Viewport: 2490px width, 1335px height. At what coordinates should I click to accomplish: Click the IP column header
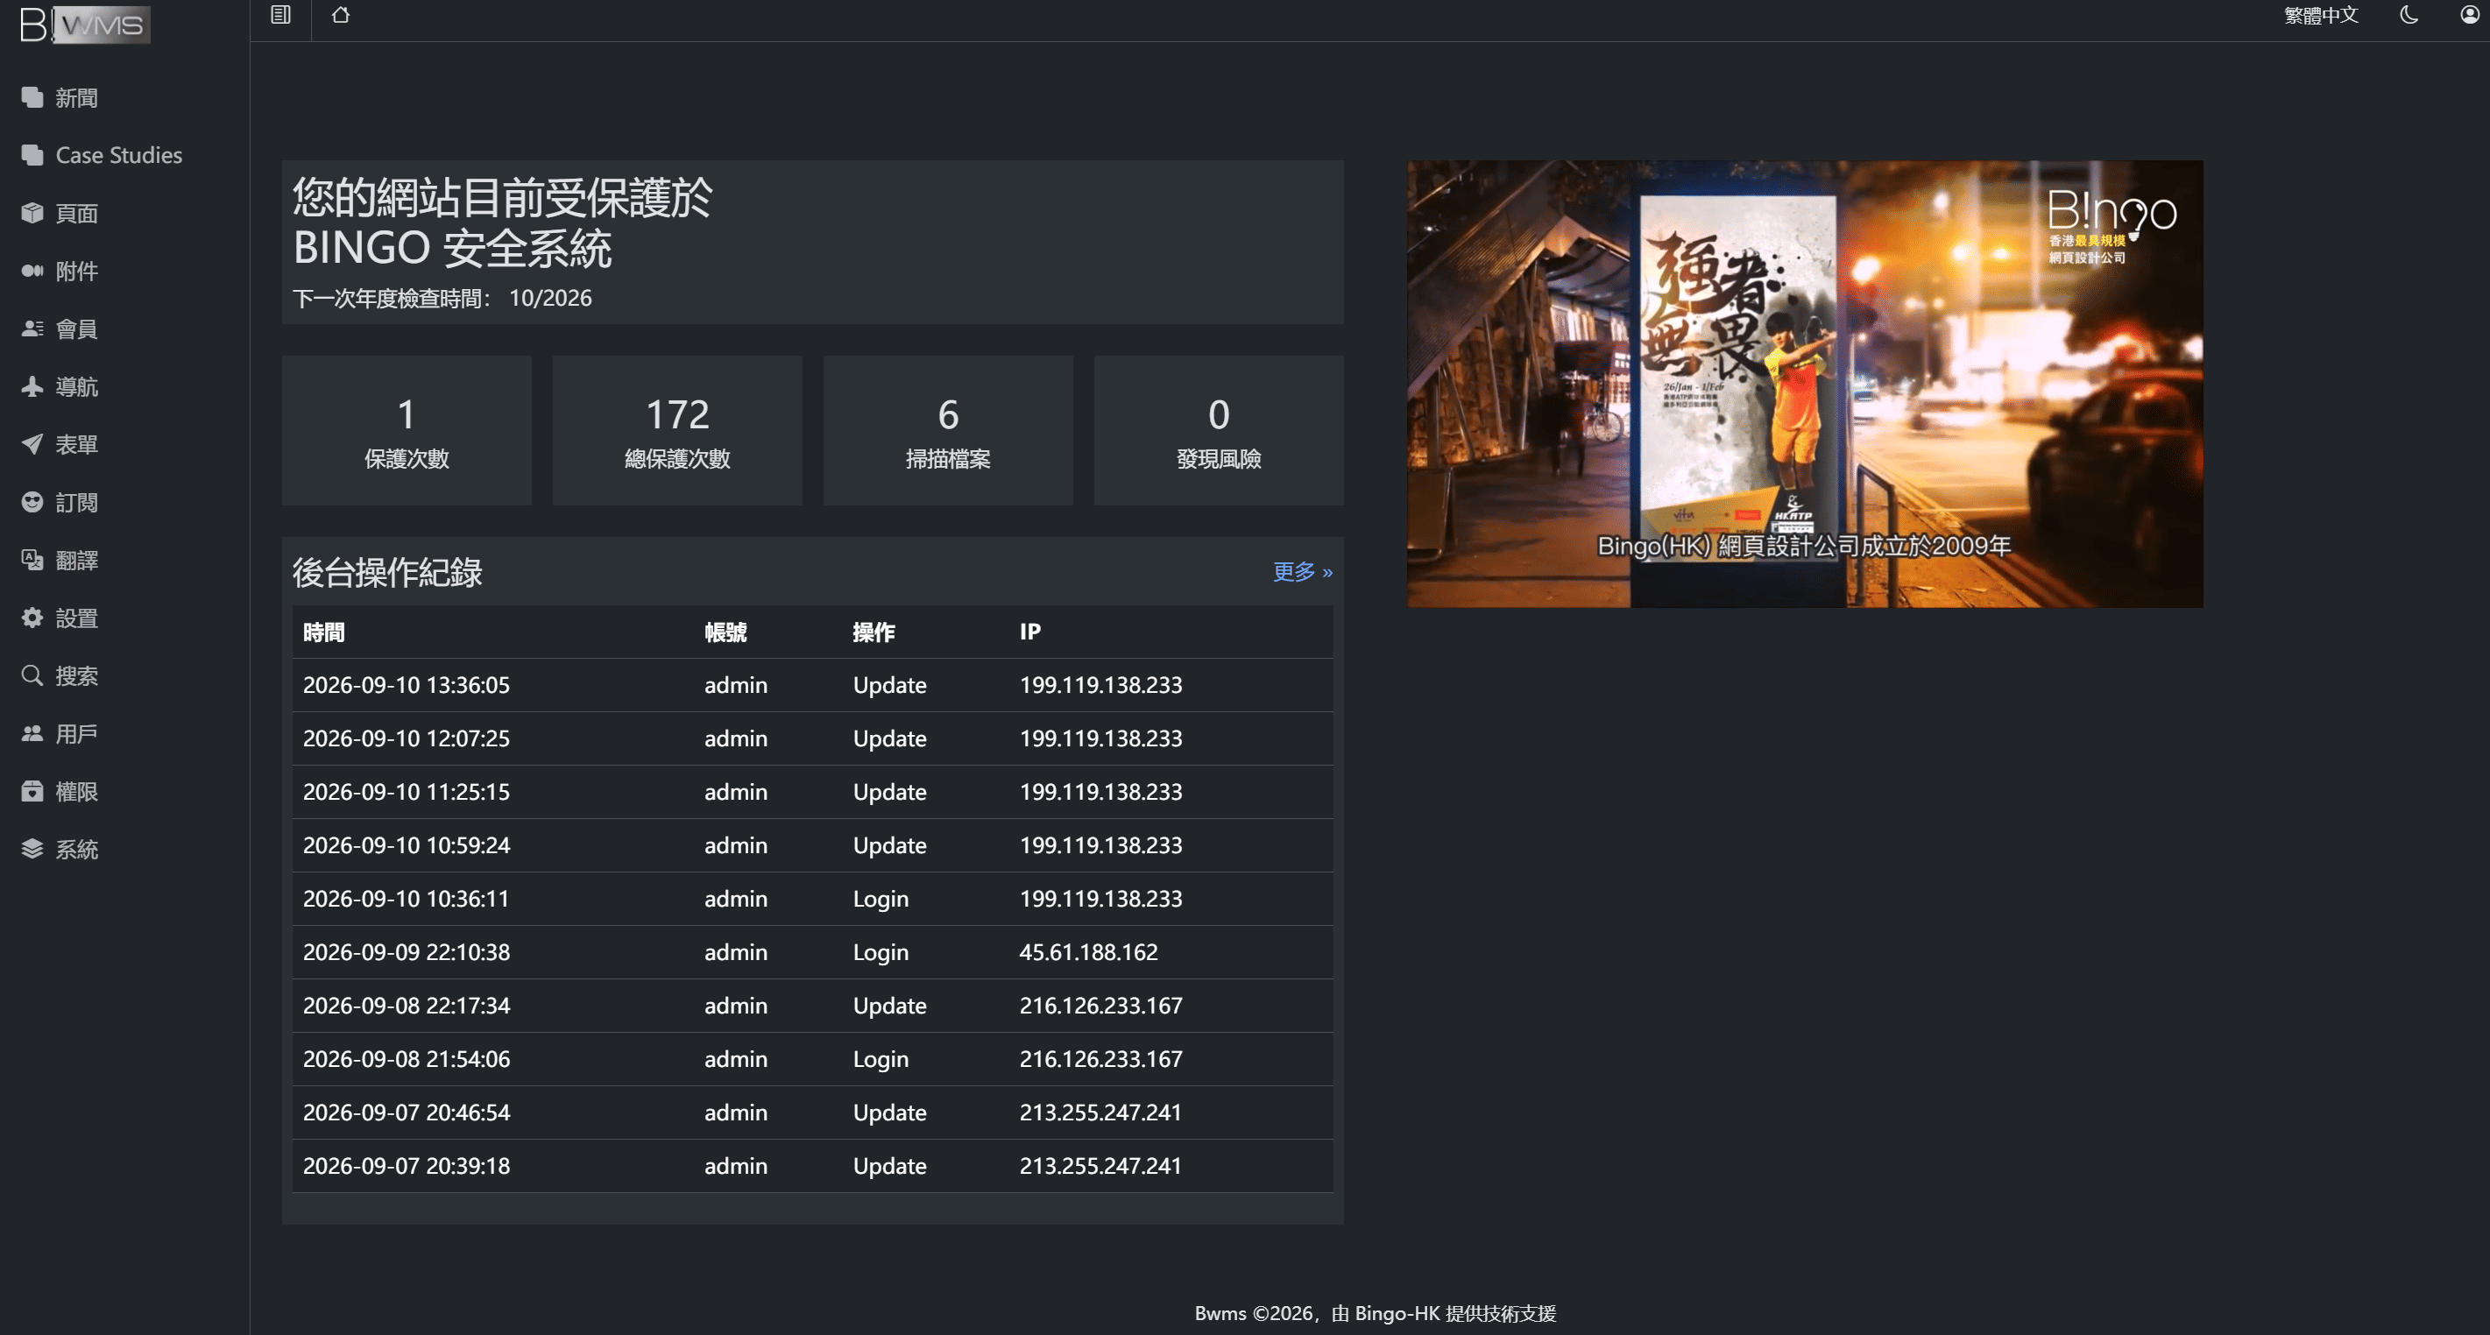[x=1029, y=632]
